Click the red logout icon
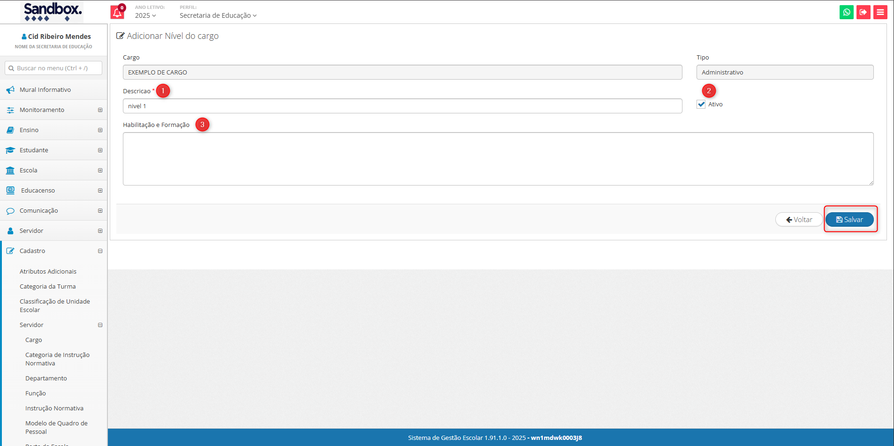 click(x=863, y=12)
